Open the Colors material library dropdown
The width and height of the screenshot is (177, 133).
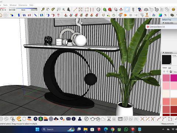click(175, 72)
